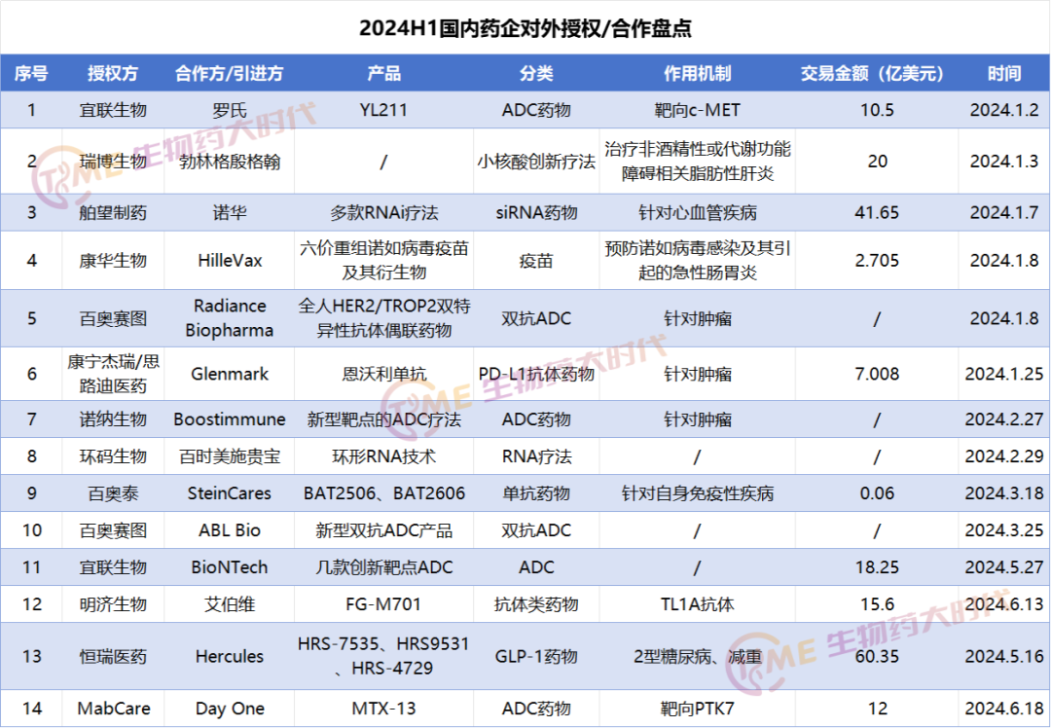Click the date '2024.1.25'
1051x728 pixels.
[x=1004, y=374]
